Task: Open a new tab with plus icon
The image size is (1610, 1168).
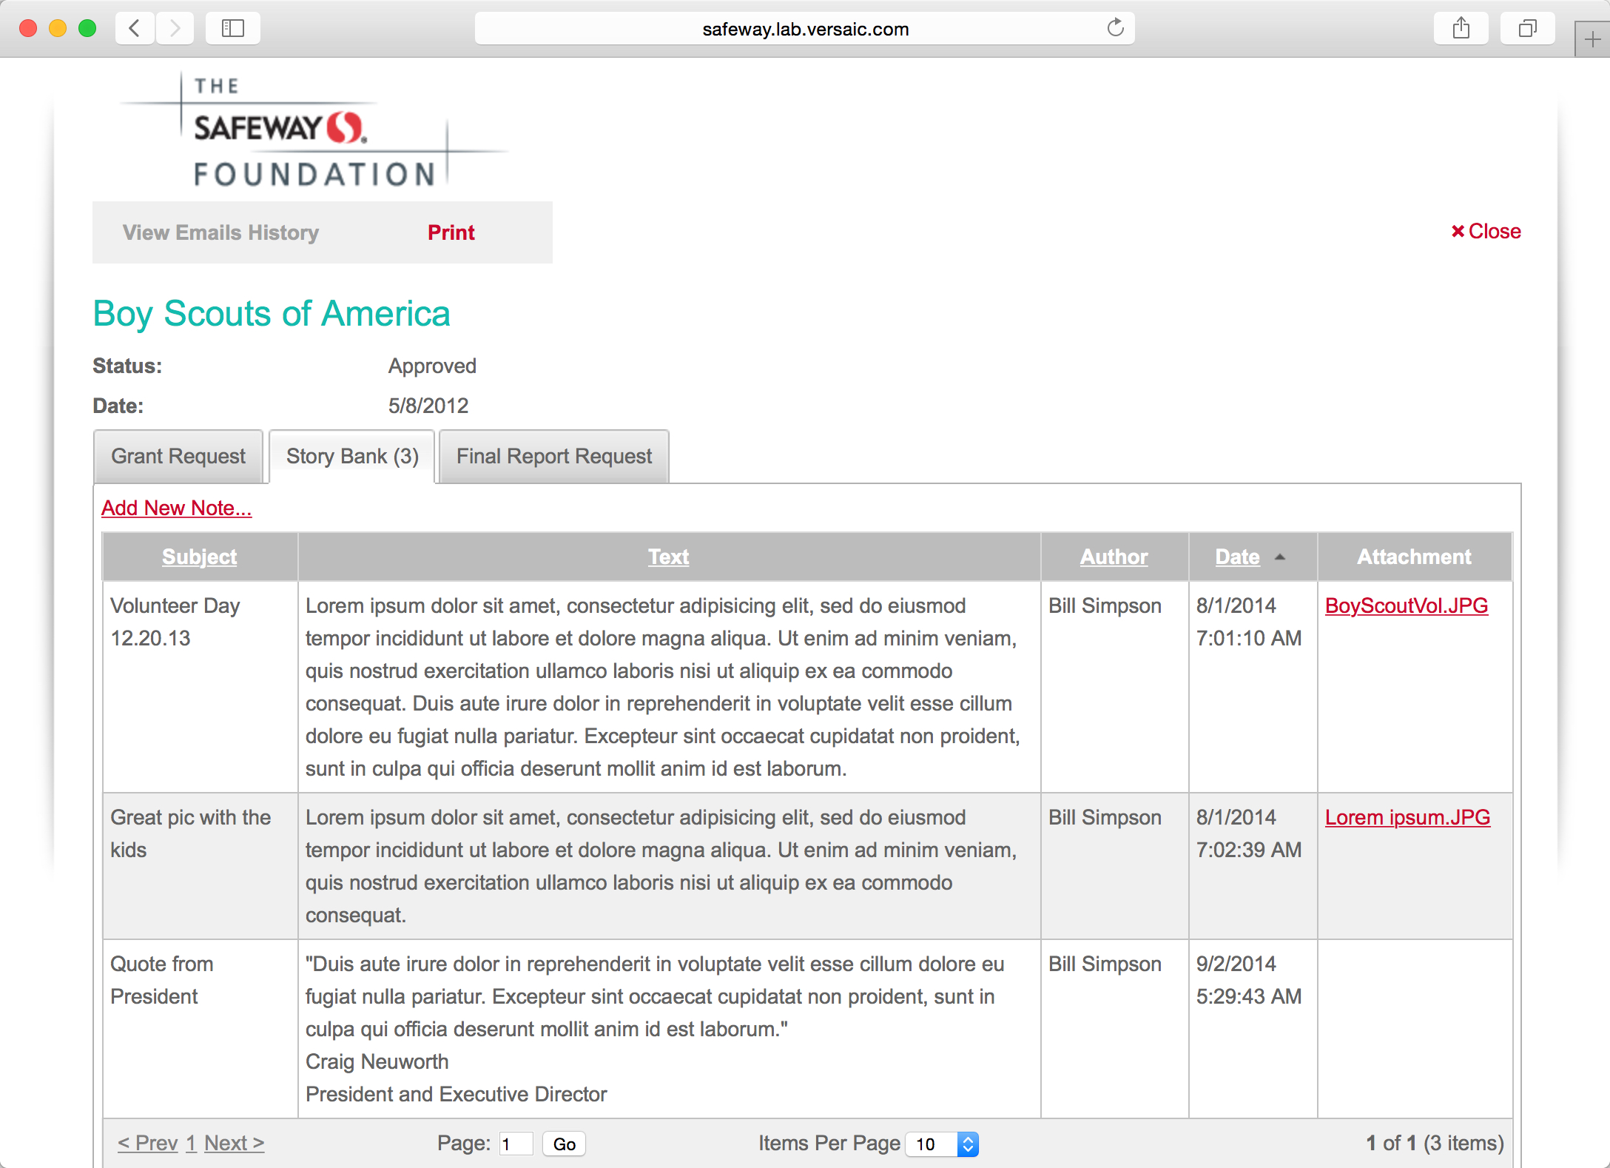Action: (x=1592, y=40)
